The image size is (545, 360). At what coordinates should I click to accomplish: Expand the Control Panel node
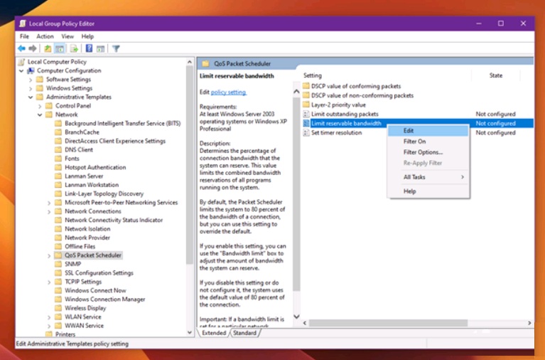pyautogui.click(x=40, y=106)
